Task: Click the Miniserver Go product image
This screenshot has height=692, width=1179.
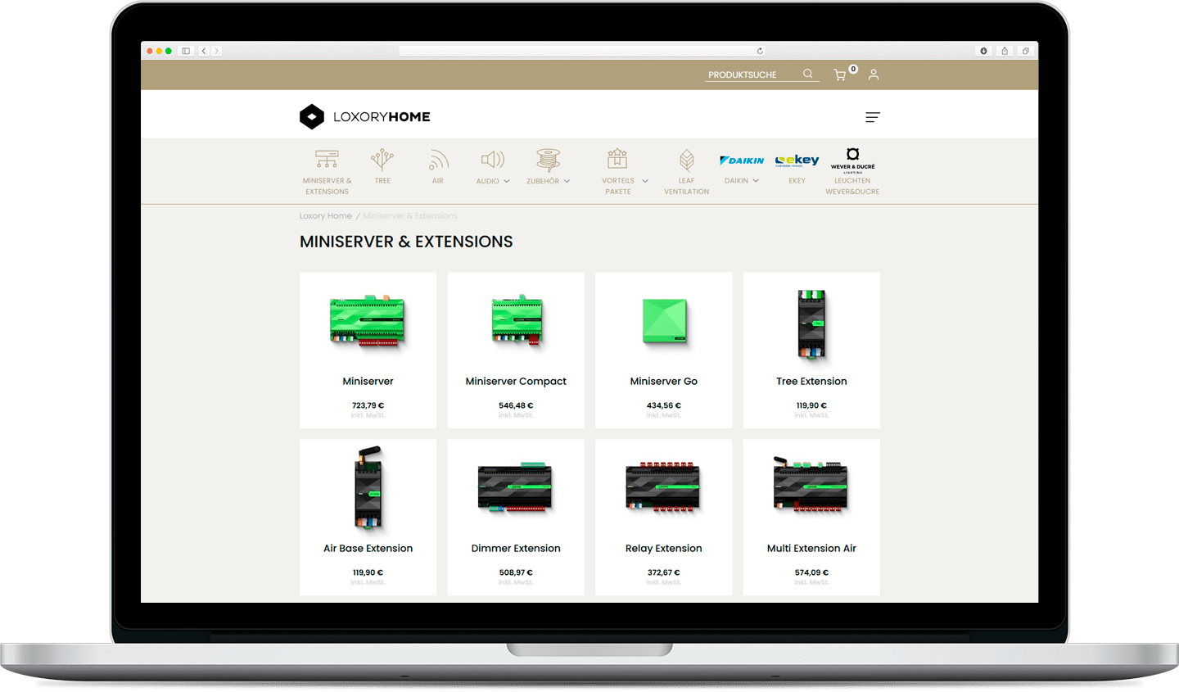Action: point(665,321)
